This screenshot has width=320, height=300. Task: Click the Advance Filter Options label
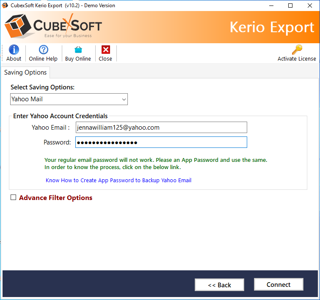point(55,197)
